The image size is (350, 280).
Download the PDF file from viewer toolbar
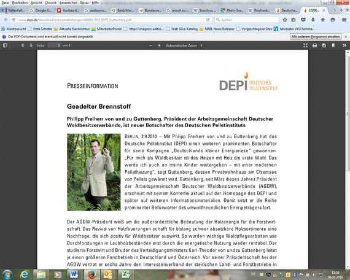tap(324, 45)
